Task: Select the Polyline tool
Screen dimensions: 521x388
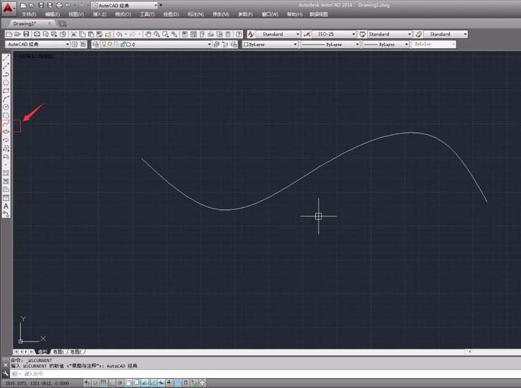Action: click(x=6, y=75)
